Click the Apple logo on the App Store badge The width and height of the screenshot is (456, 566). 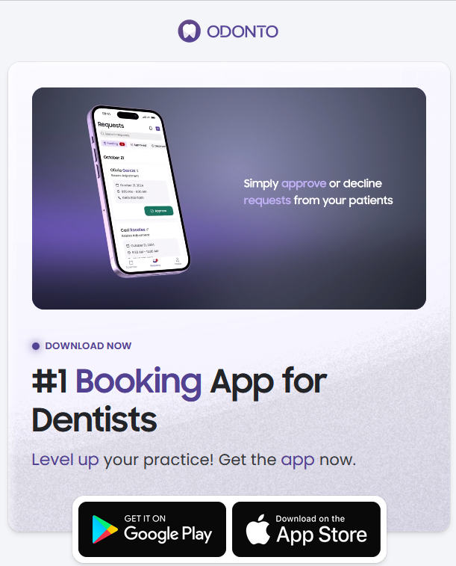[258, 529]
